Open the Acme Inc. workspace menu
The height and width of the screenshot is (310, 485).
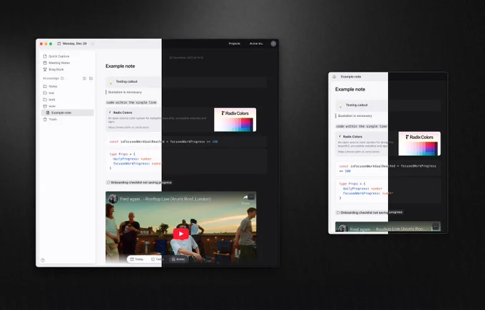pos(257,43)
